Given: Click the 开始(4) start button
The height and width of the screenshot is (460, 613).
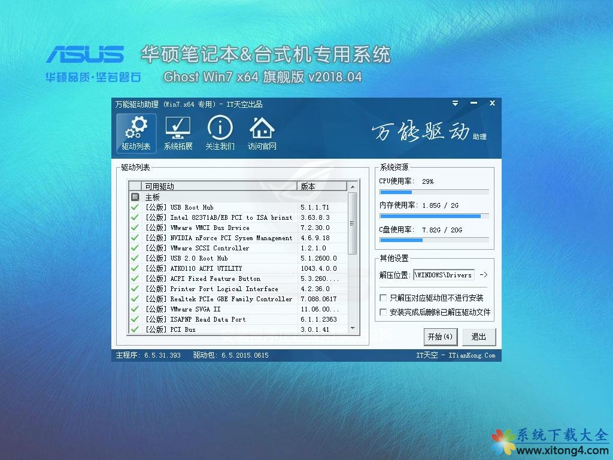Looking at the screenshot, I should click(440, 337).
